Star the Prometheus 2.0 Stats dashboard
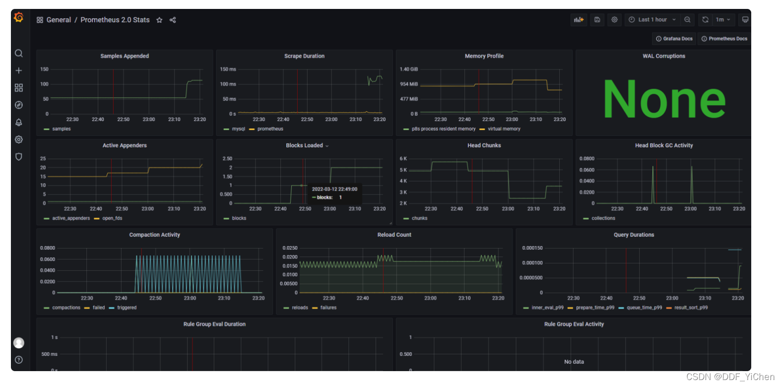Image resolution: width=782 pixels, height=386 pixels. click(159, 20)
